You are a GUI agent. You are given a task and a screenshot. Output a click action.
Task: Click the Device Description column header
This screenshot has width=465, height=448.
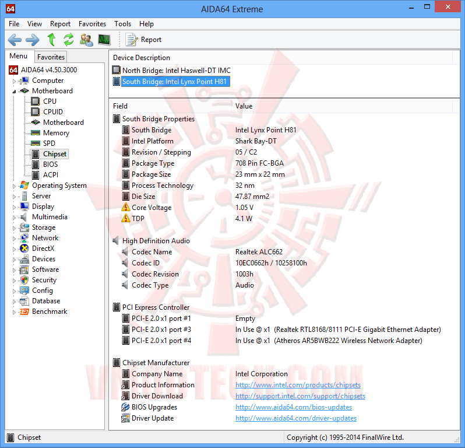(281, 58)
